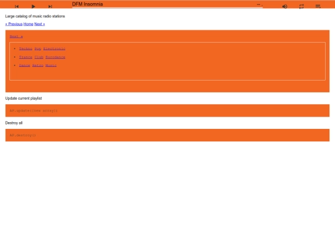This screenshot has width=335, height=251.
Task: Open the Previous page link
Action: point(14,24)
